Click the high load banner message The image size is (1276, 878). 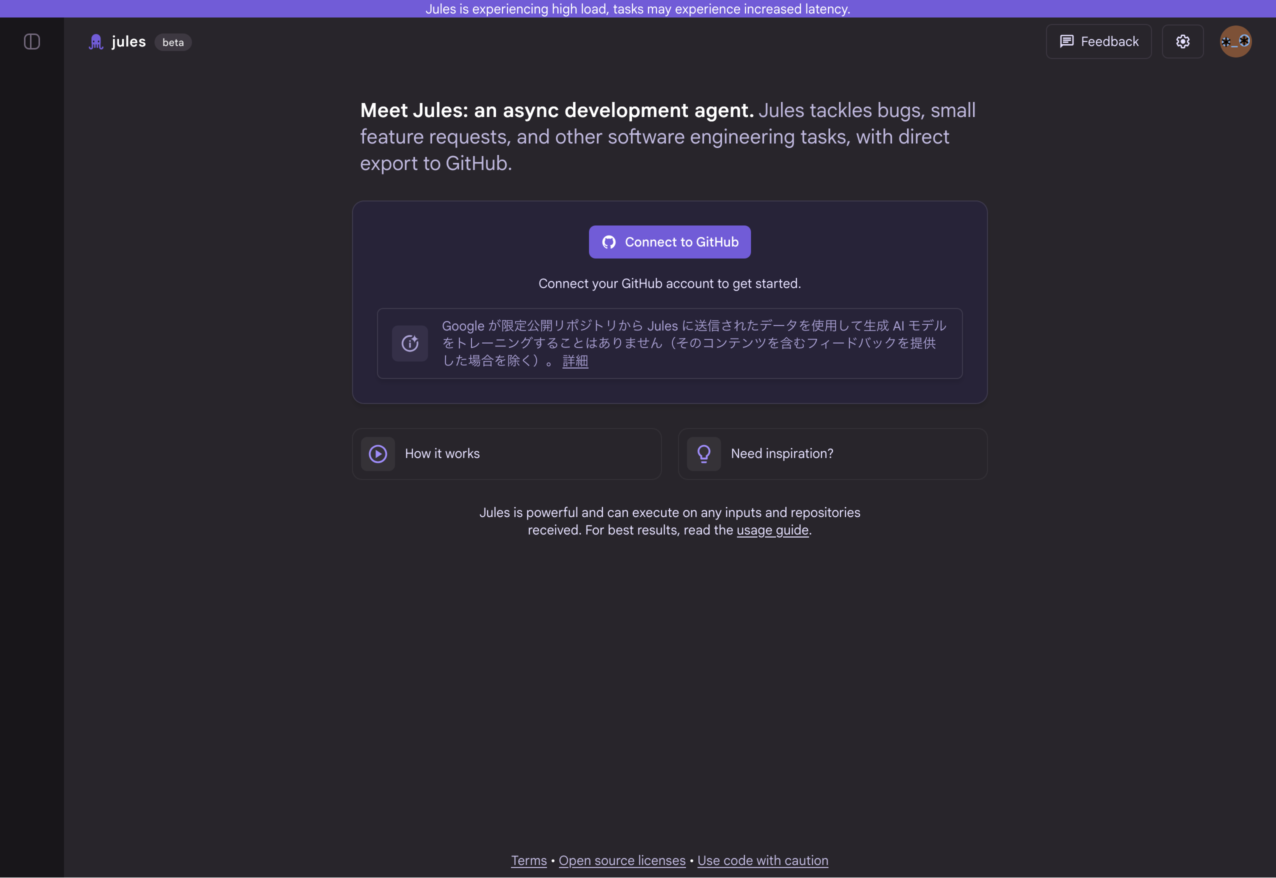[x=638, y=9]
